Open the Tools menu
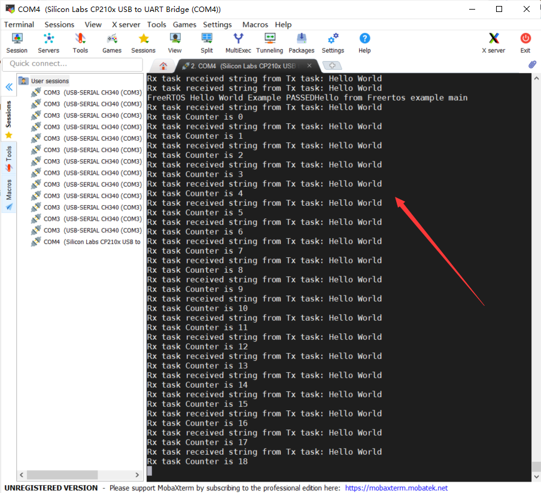This screenshot has height=493, width=541. point(157,25)
